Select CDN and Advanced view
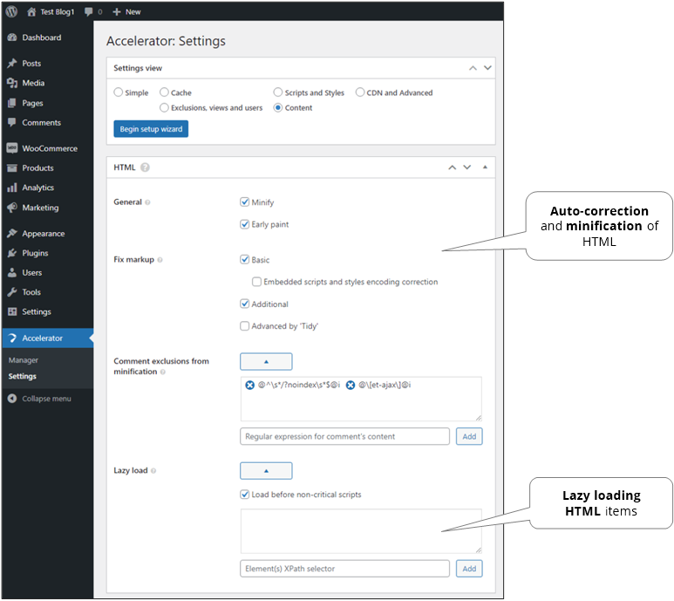Screen dimensions: 674x601 coord(360,92)
